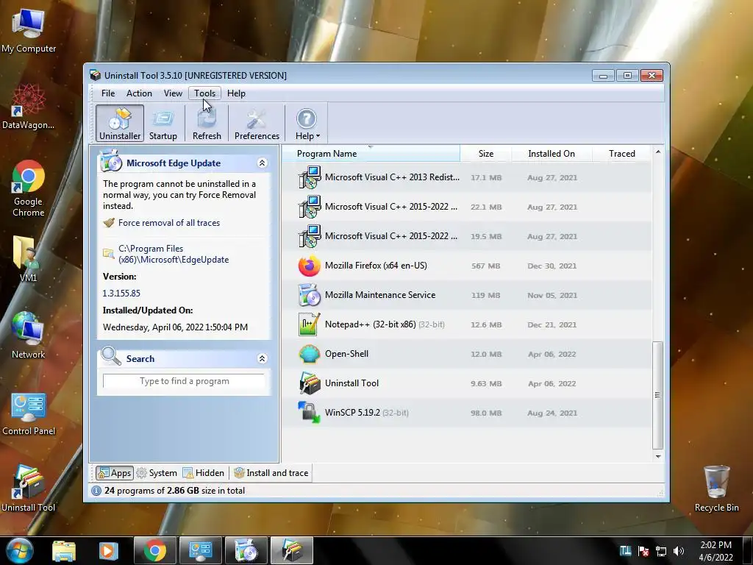The image size is (753, 565).
Task: Select the Notepad++ icon in list
Action: click(x=310, y=324)
